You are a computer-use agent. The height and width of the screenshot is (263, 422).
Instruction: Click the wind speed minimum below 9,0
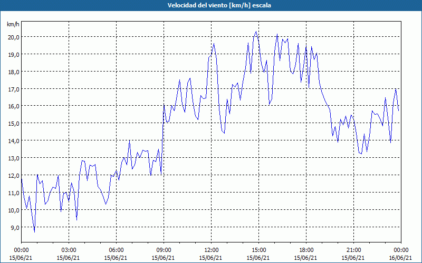click(34, 232)
